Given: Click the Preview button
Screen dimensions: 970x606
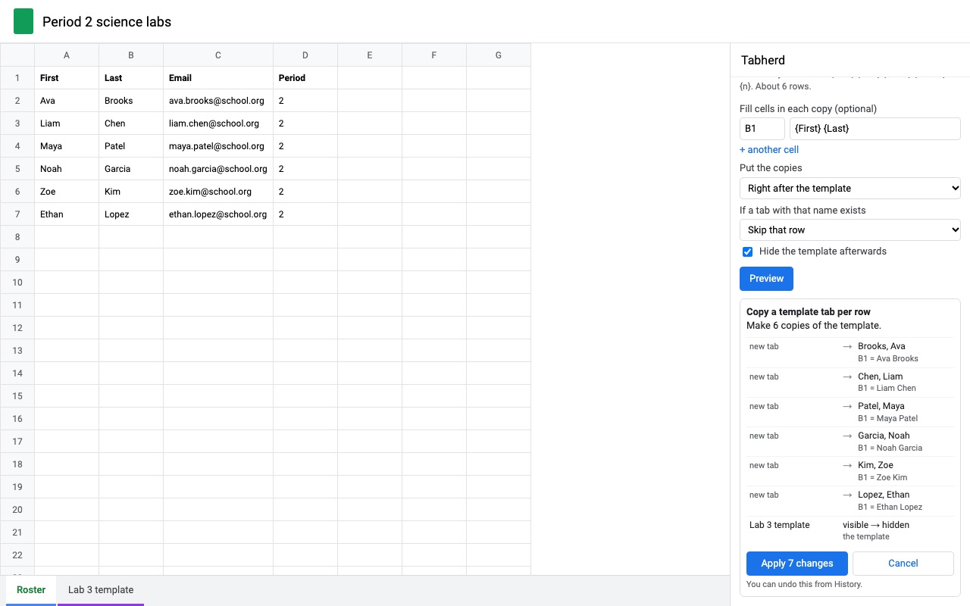Looking at the screenshot, I should pos(766,279).
